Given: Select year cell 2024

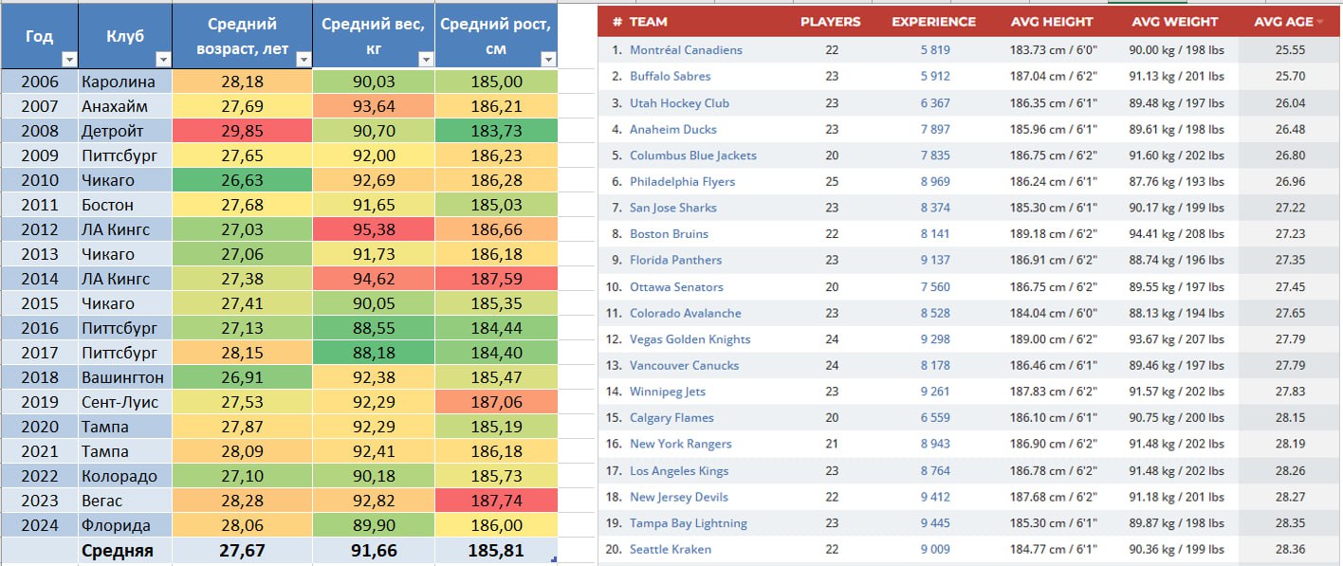Looking at the screenshot, I should pos(39,526).
